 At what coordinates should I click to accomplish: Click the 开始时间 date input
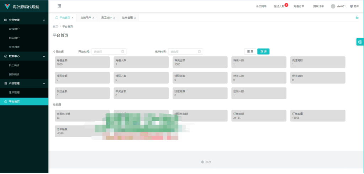click(x=109, y=51)
